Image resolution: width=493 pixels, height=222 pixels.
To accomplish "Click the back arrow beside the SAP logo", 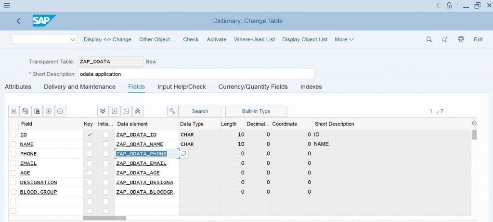I will pyautogui.click(x=19, y=21).
